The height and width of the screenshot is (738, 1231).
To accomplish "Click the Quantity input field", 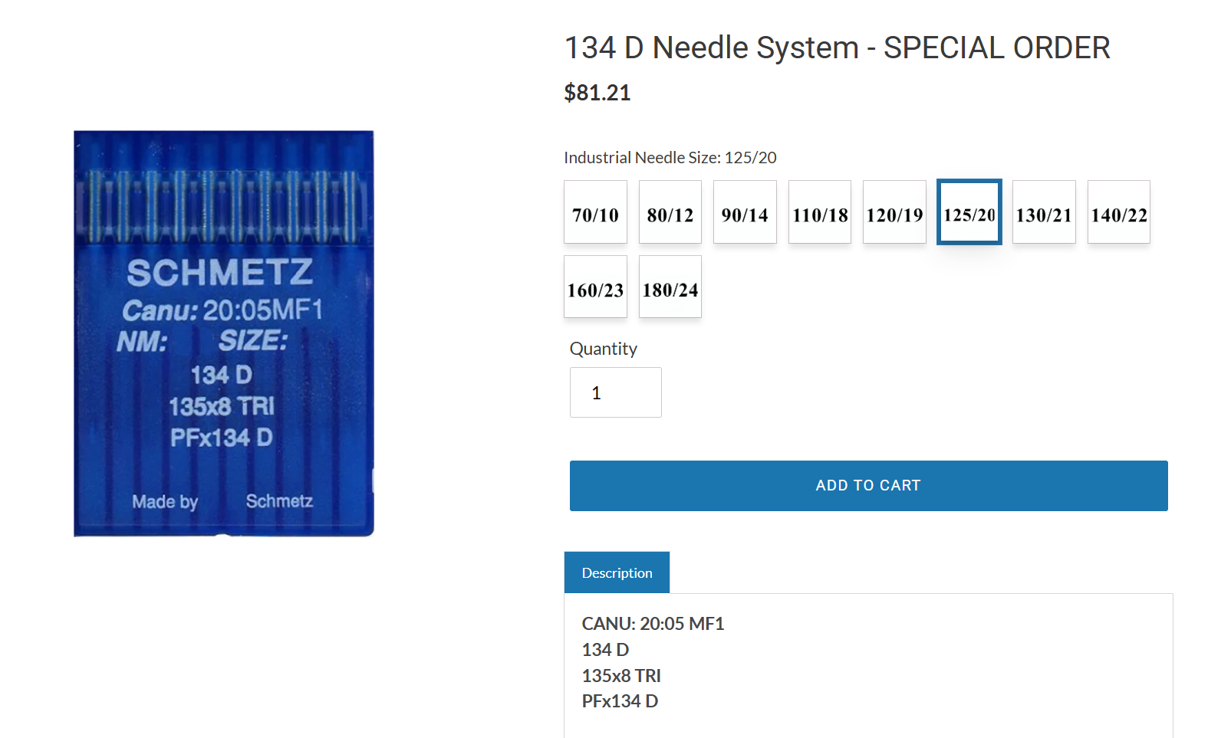I will 615,392.
